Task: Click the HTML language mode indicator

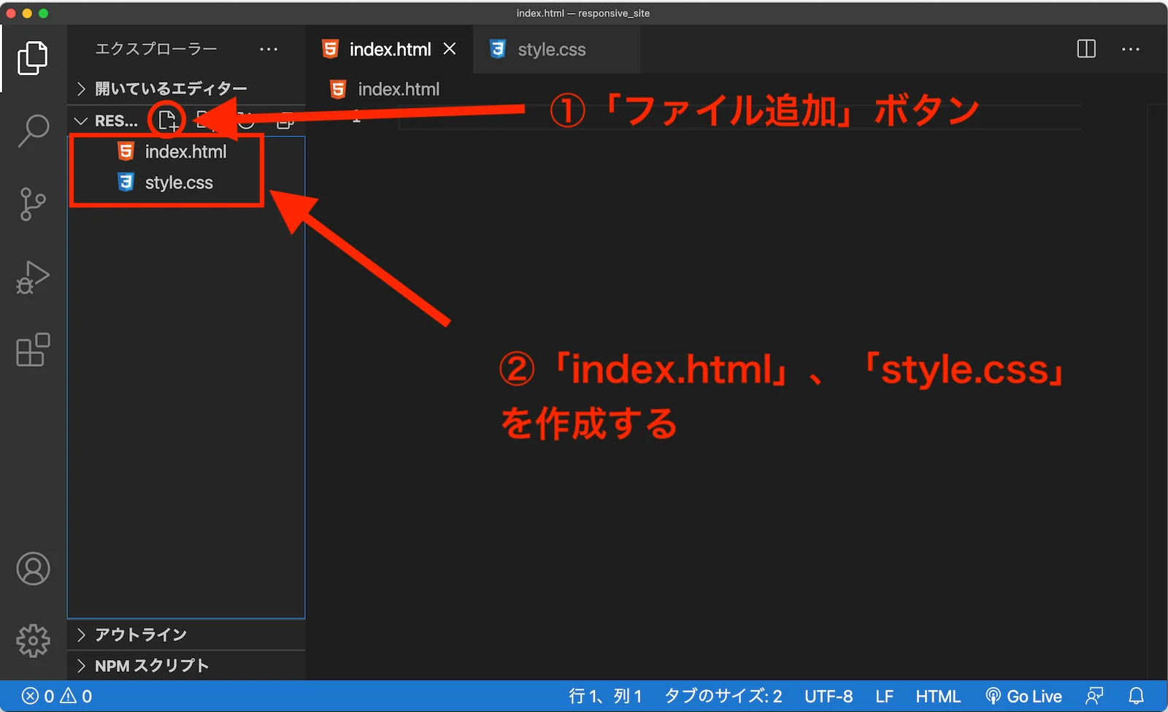Action: (x=938, y=695)
